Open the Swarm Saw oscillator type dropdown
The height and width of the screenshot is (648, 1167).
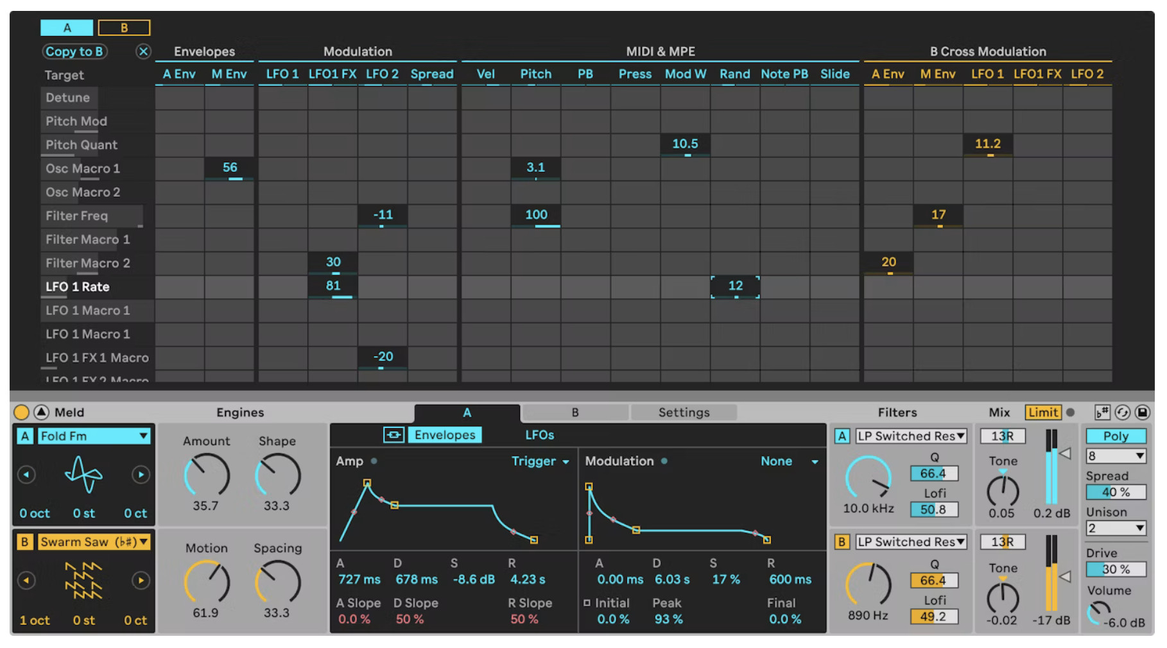click(94, 542)
